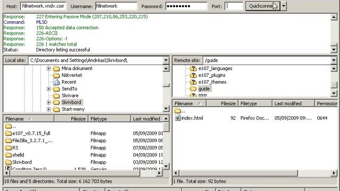This screenshot has width=340, height=191.
Task: Sort local files by Filename column
Action: pyautogui.click(x=29, y=119)
